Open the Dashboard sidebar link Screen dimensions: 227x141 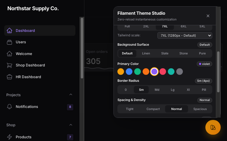click(x=40, y=31)
